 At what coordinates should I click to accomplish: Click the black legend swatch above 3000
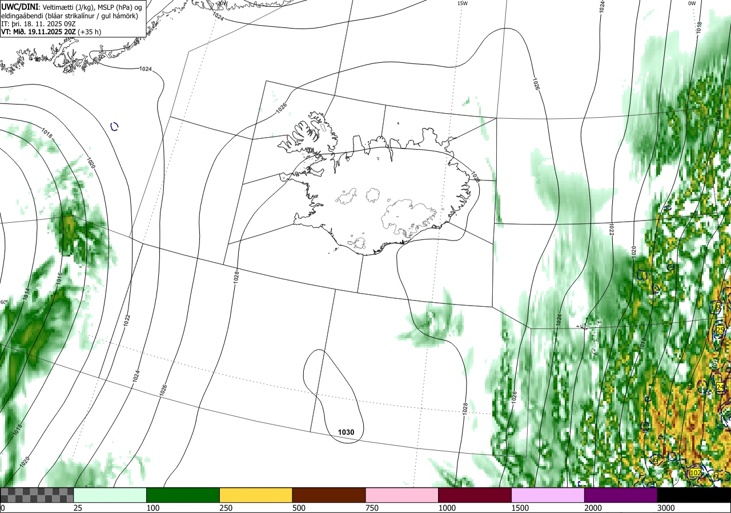(x=694, y=495)
